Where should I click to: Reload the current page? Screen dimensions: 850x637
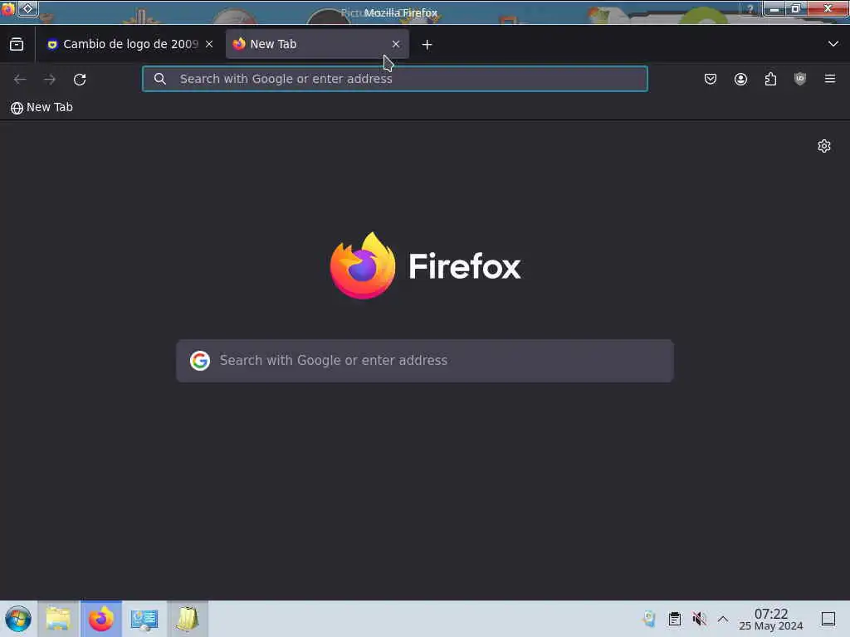point(80,79)
